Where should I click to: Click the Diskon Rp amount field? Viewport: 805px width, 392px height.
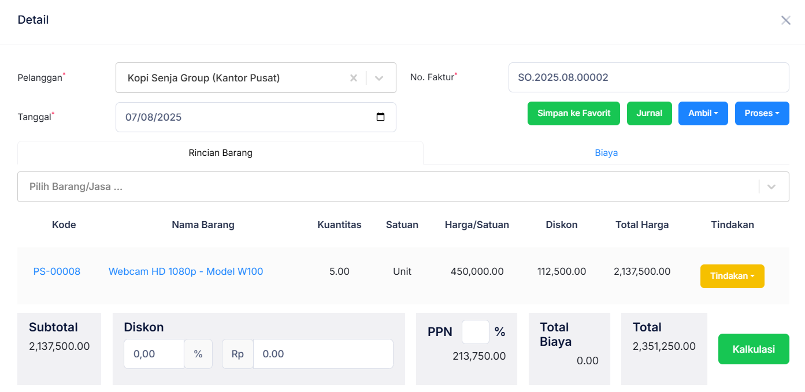click(322, 354)
